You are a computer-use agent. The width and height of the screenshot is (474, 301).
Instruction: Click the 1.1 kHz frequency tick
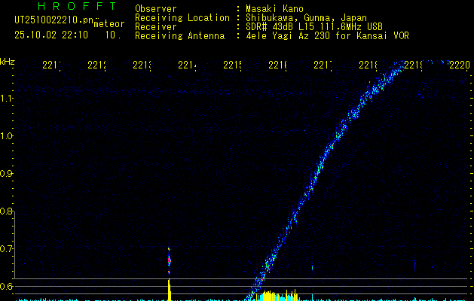tap(8, 99)
